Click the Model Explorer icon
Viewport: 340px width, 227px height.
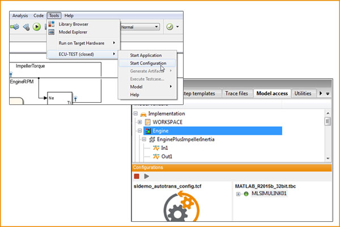coord(52,32)
